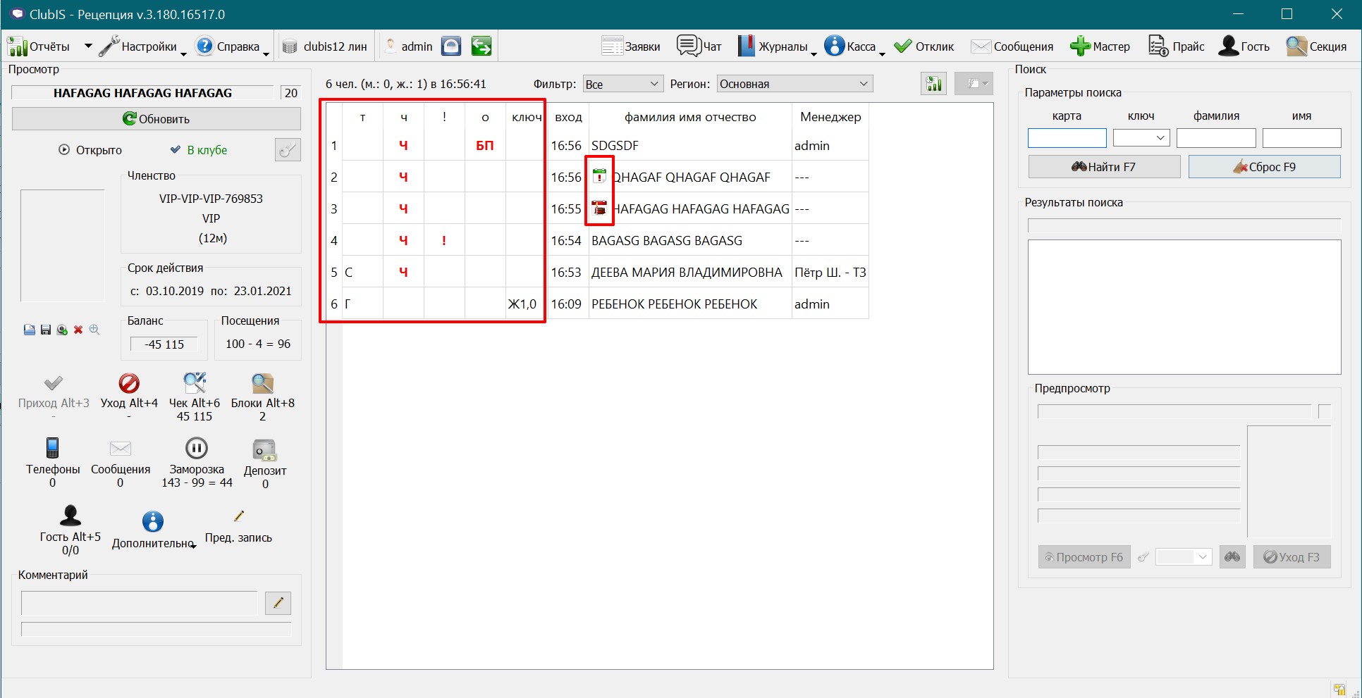Click the save photo floppy icon

[x=46, y=330]
